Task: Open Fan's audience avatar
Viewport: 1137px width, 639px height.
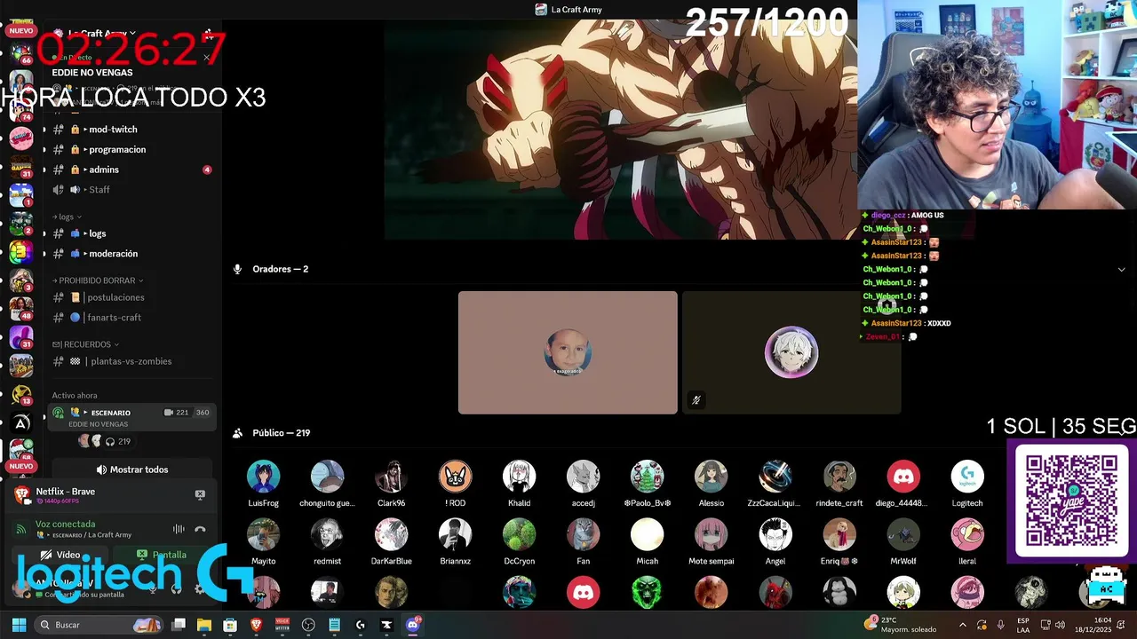Action: point(583,535)
